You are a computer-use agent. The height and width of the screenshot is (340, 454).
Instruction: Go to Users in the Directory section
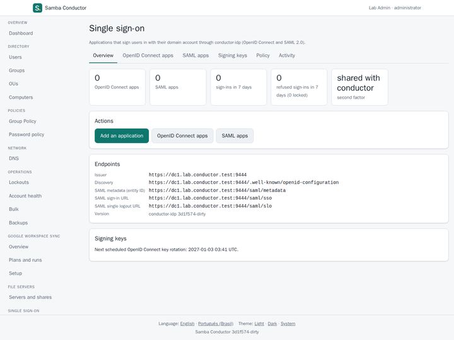point(15,57)
